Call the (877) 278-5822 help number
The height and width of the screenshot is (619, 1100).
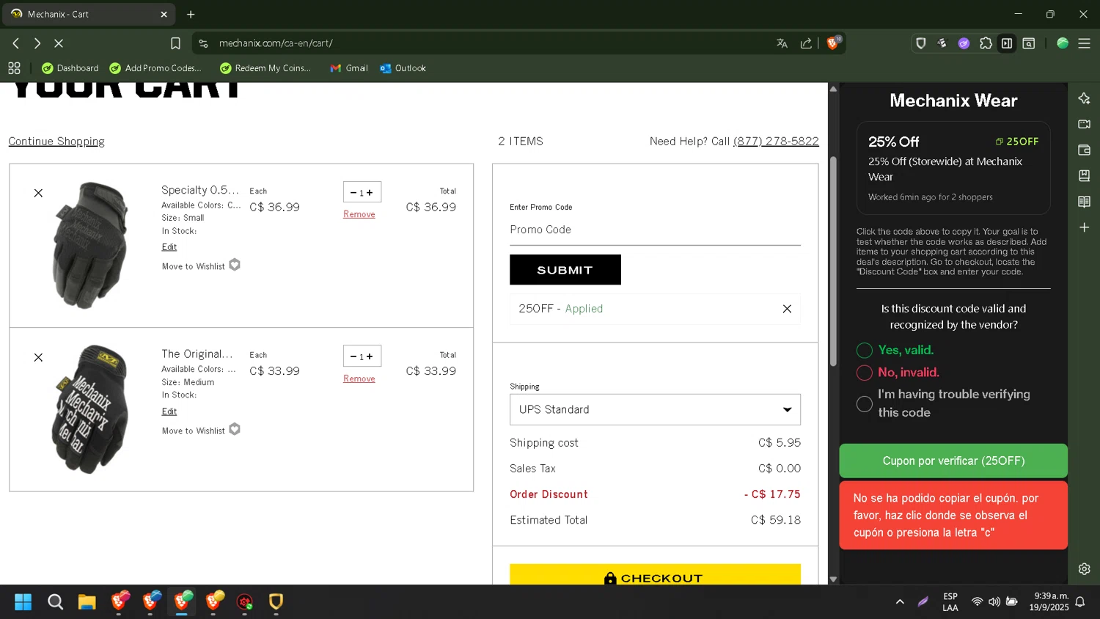point(776,142)
